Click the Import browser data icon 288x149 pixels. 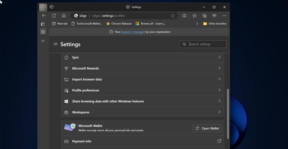pos(66,79)
